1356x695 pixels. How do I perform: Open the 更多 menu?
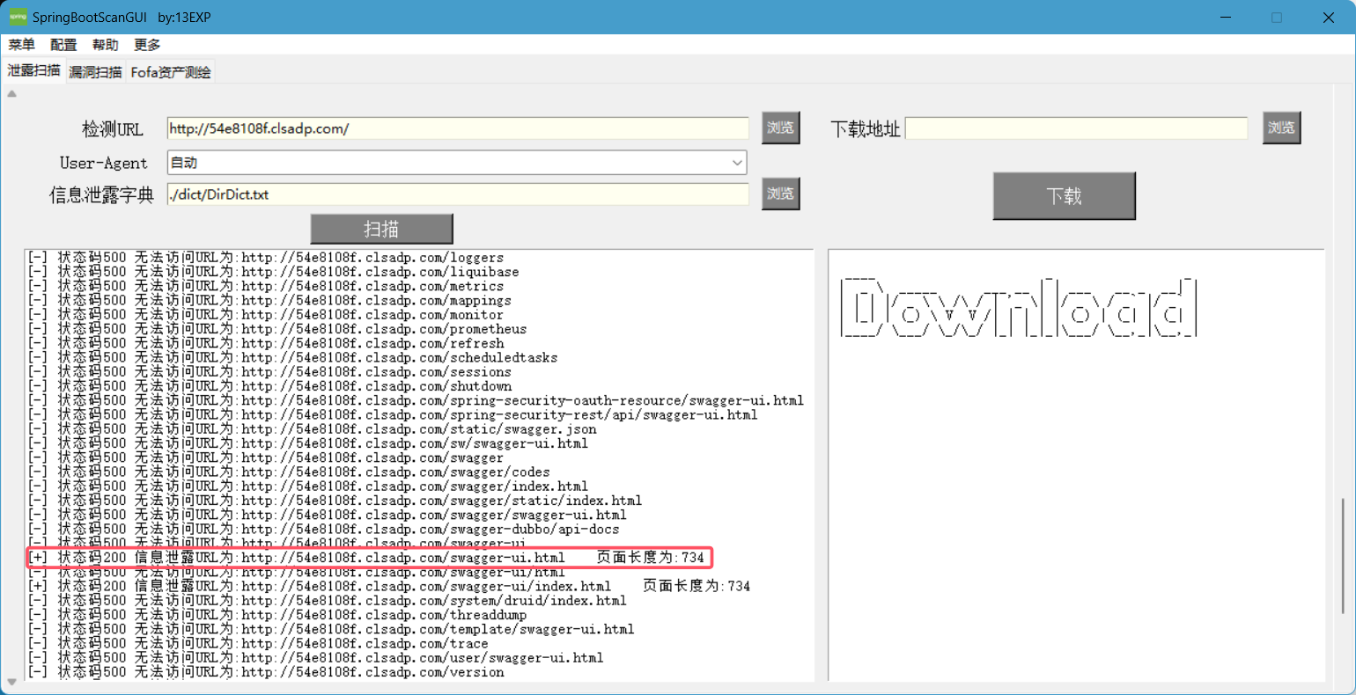pyautogui.click(x=147, y=45)
